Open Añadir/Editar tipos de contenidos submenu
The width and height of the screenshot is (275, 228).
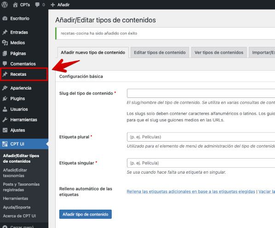[x=21, y=159]
